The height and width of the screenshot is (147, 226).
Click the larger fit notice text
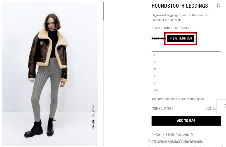(178, 99)
